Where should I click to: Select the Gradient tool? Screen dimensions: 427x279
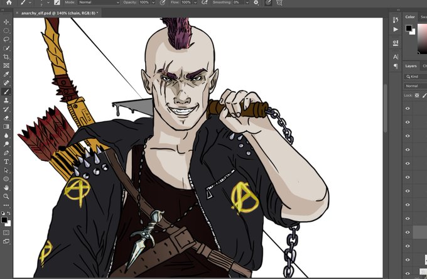[x=6, y=127]
